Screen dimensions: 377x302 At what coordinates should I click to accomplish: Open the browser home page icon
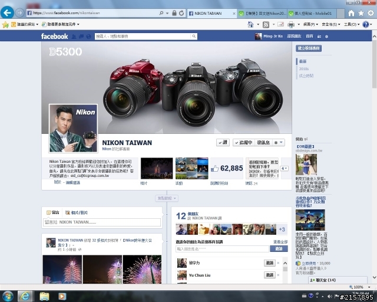351,13
